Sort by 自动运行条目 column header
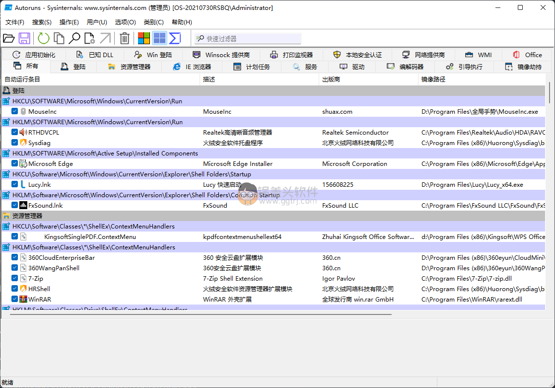Viewport: 555px width, 388px height. pos(101,79)
